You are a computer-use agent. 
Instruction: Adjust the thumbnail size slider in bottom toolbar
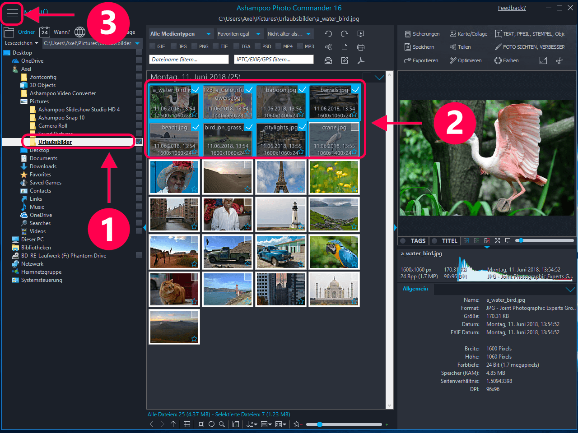click(320, 424)
